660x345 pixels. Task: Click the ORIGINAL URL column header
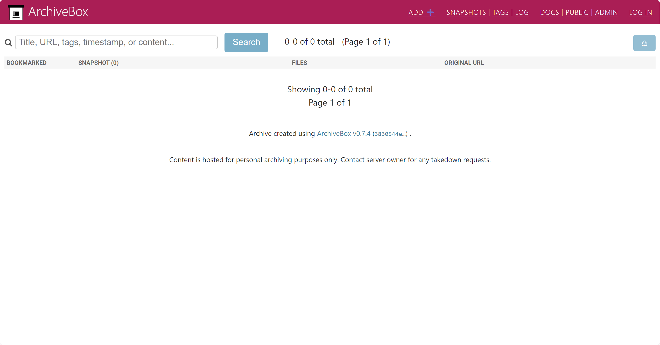[x=464, y=63]
